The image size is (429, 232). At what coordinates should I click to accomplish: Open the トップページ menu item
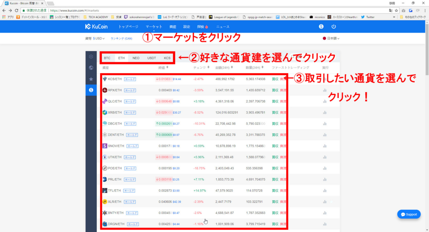(x=128, y=27)
